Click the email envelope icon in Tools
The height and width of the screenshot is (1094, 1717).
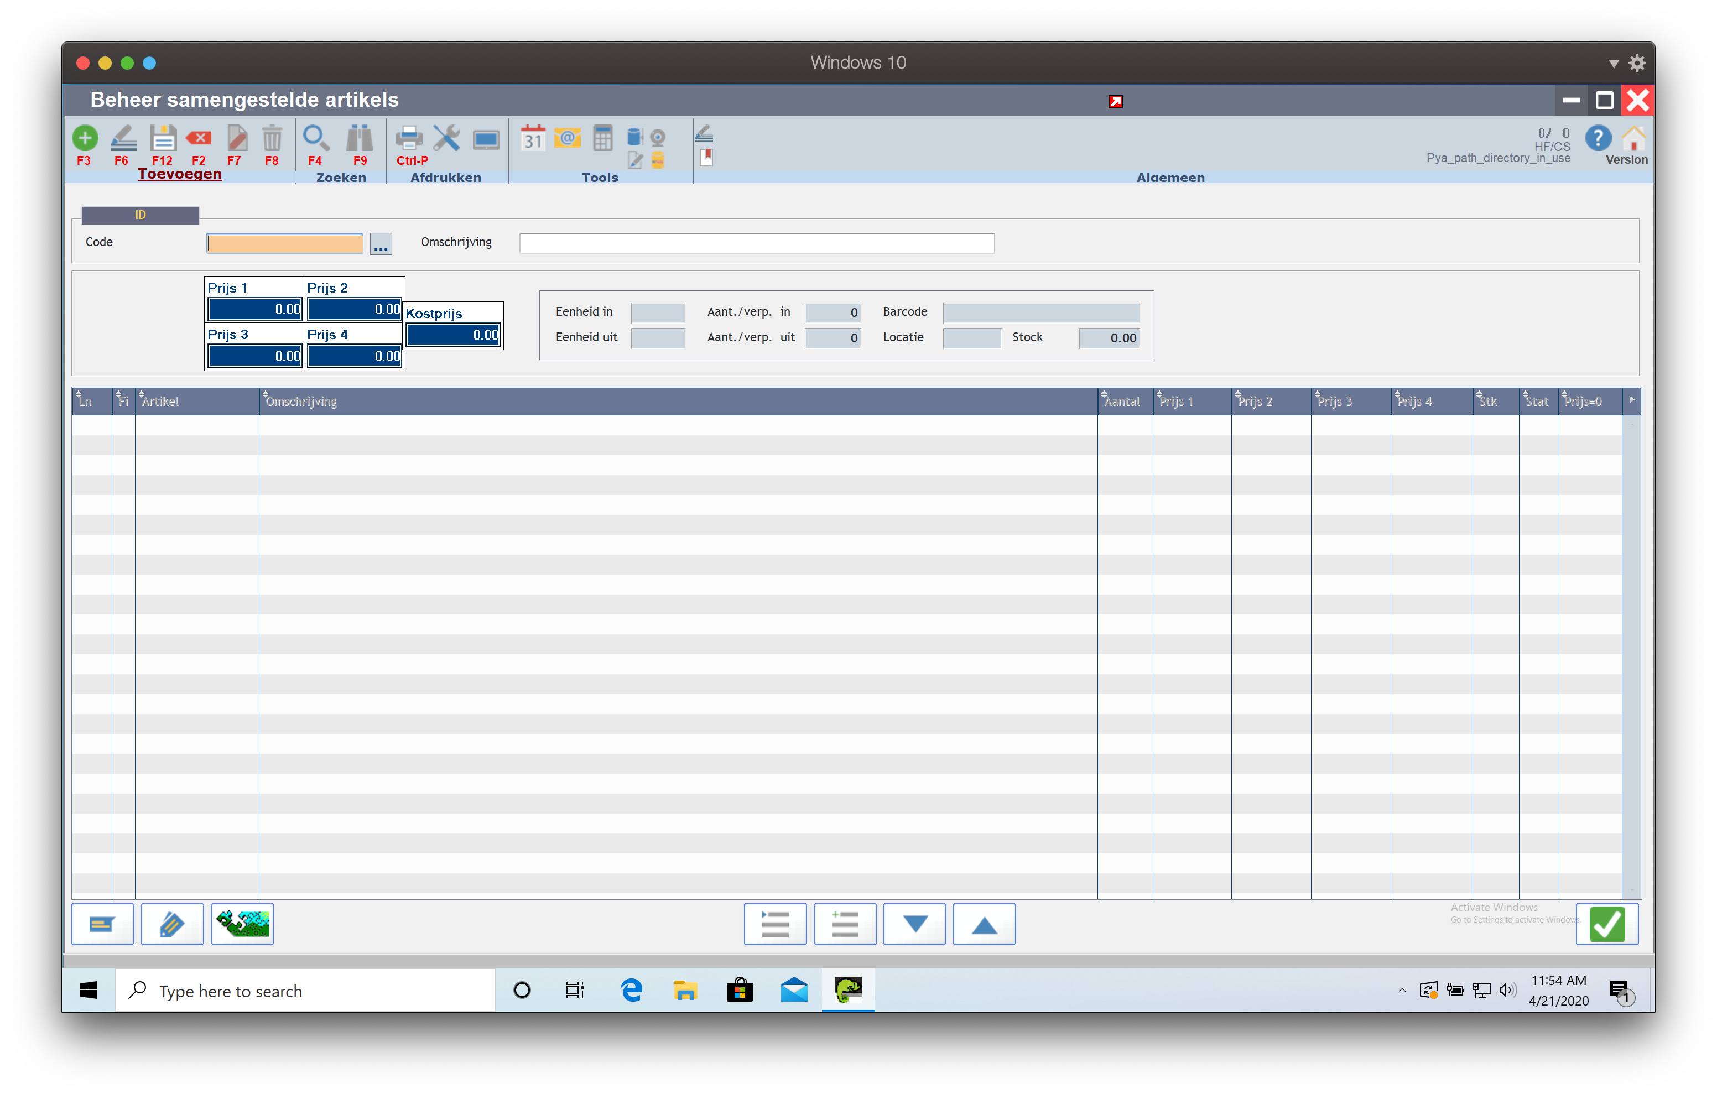(568, 138)
